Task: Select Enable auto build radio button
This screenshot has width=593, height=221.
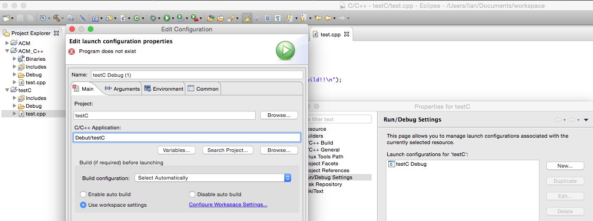Action: tap(83, 194)
